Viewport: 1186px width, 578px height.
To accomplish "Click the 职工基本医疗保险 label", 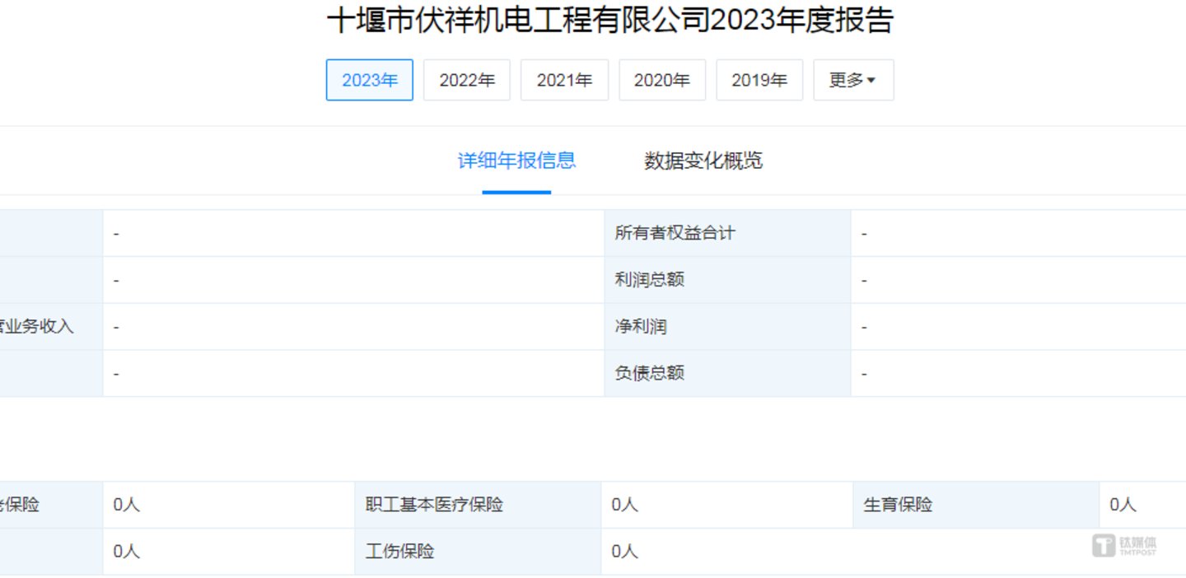I will tap(434, 505).
